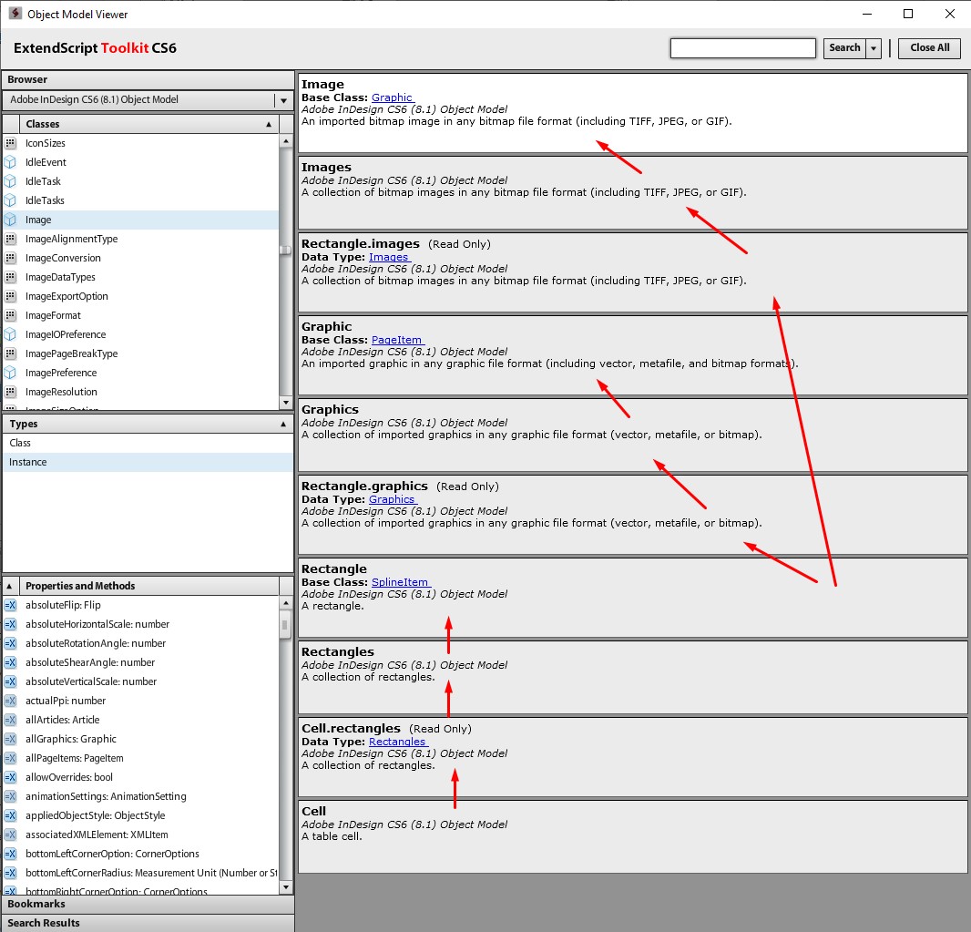971x932 pixels.
Task: Click the ImageResolution enumeration icon
Action: [10, 393]
